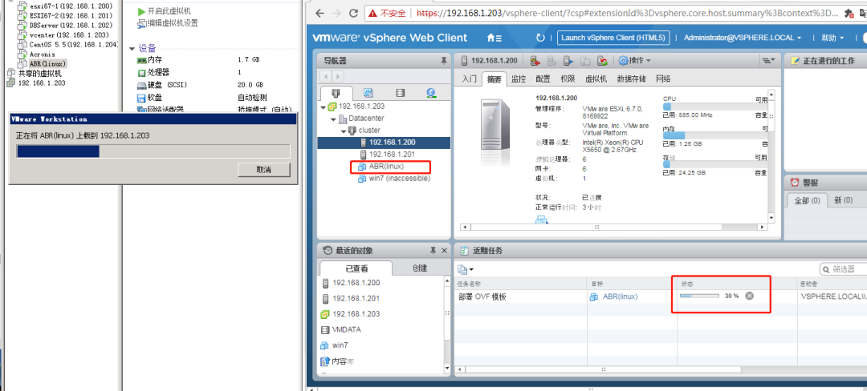Pin the 最近的对象 panel
The height and width of the screenshot is (391, 867).
433,251
